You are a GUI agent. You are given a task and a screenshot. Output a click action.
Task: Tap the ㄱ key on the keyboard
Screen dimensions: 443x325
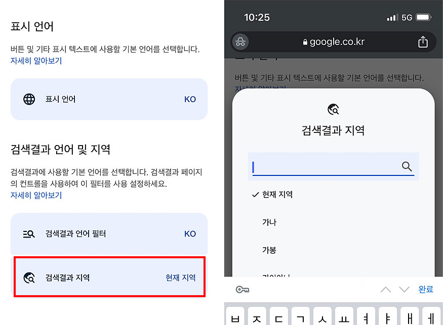pos(301,316)
